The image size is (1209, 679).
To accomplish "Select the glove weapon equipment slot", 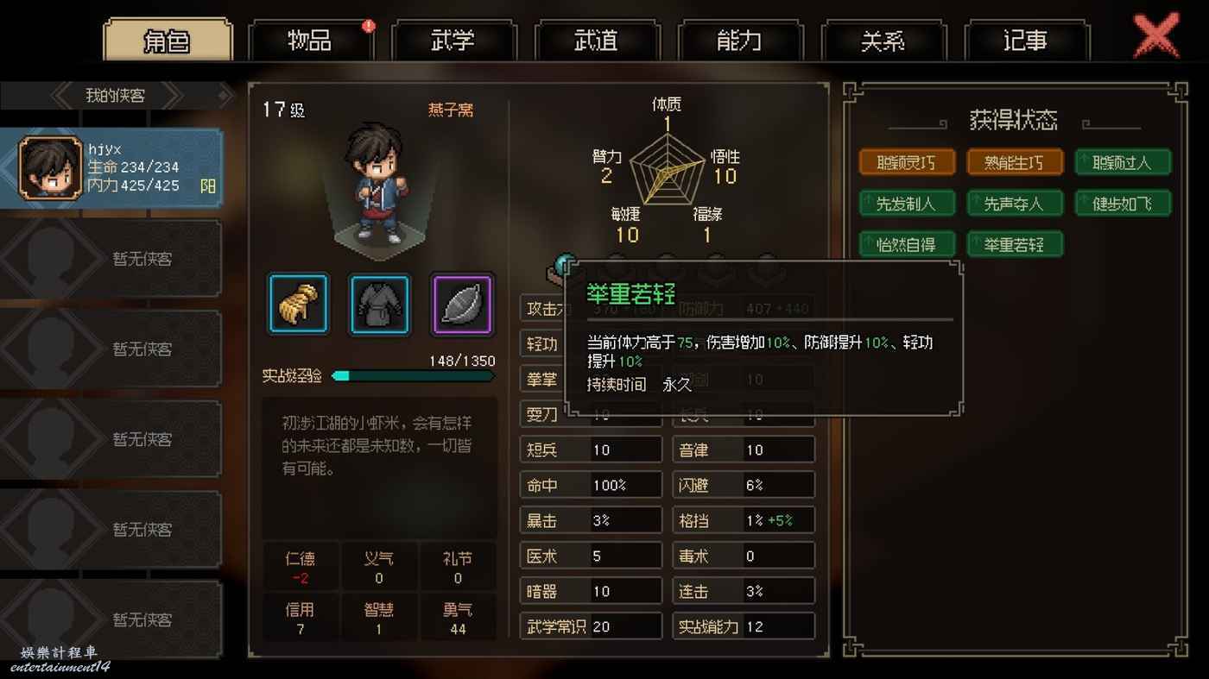I will pos(298,304).
